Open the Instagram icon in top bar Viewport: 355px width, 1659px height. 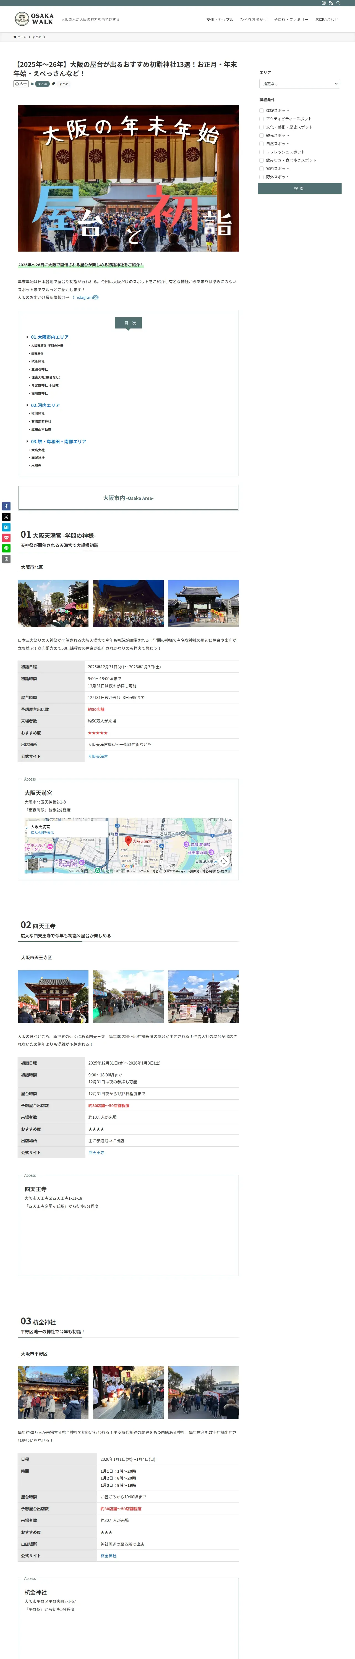pos(323,3)
